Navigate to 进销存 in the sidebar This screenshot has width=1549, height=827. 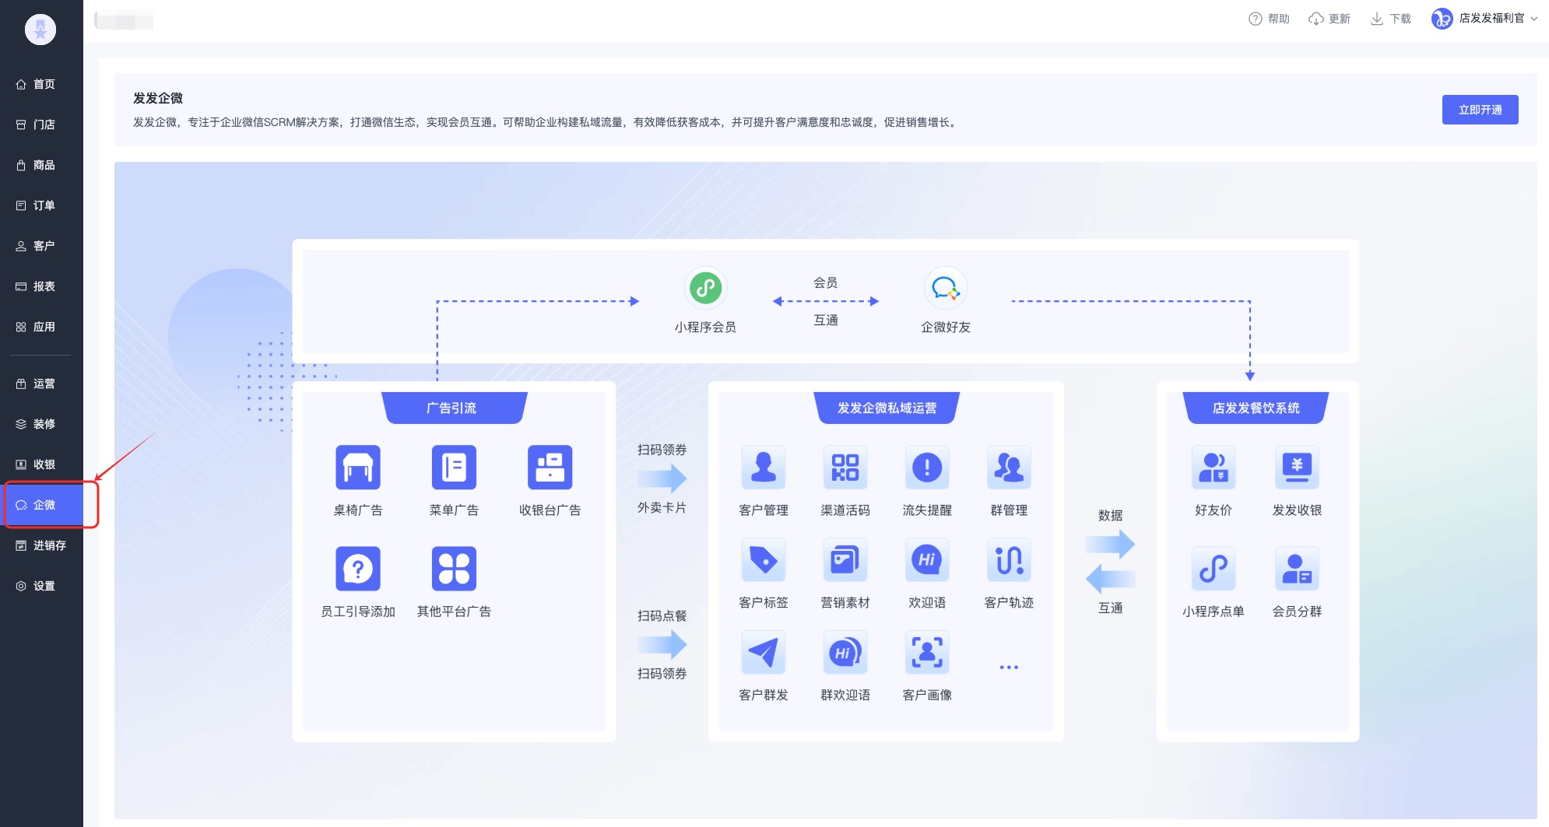(x=48, y=545)
